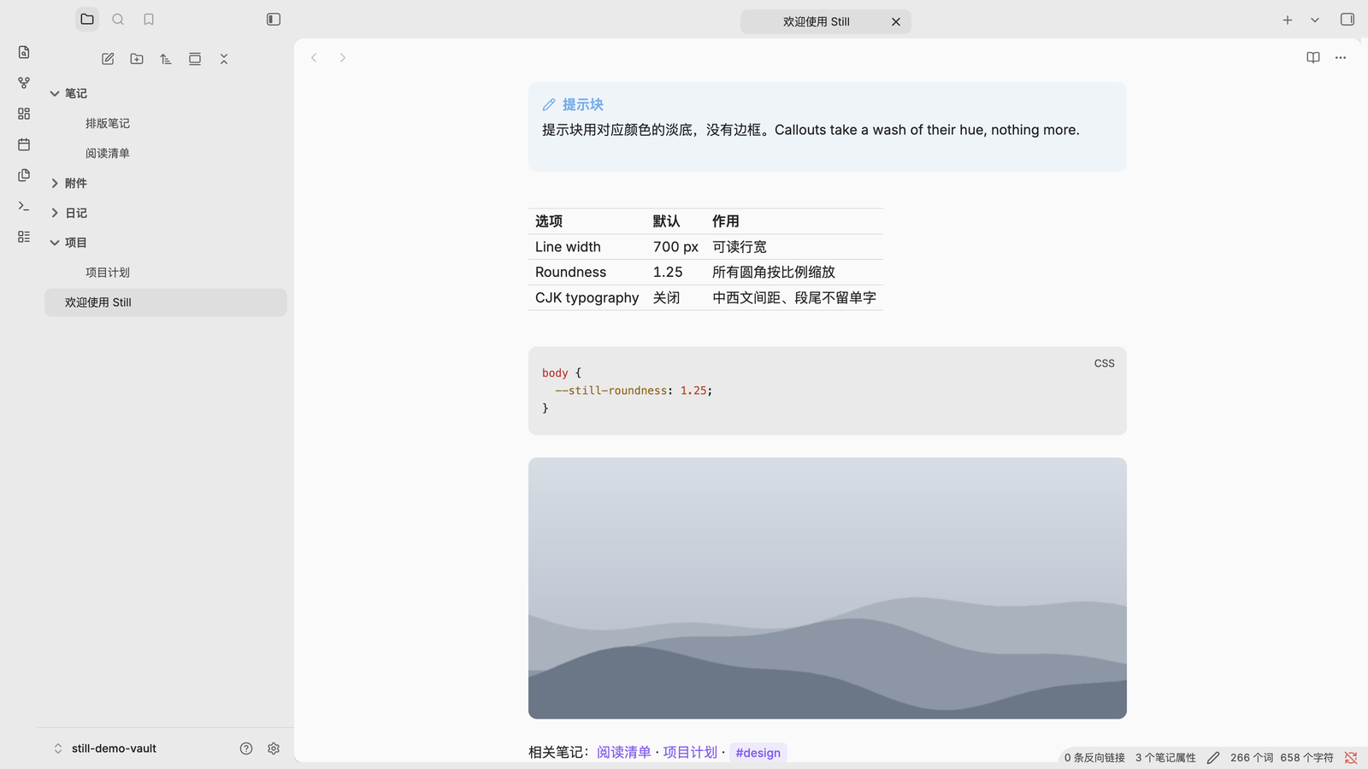1368x769 pixels.
Task: Toggle editing mode pencil in status bar
Action: [1213, 758]
